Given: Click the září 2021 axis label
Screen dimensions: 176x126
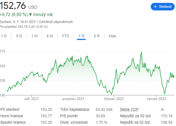Looking at the screenshot, I should (x=31, y=99).
